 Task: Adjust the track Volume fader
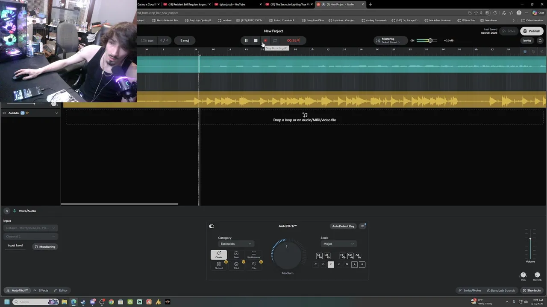[530, 239]
